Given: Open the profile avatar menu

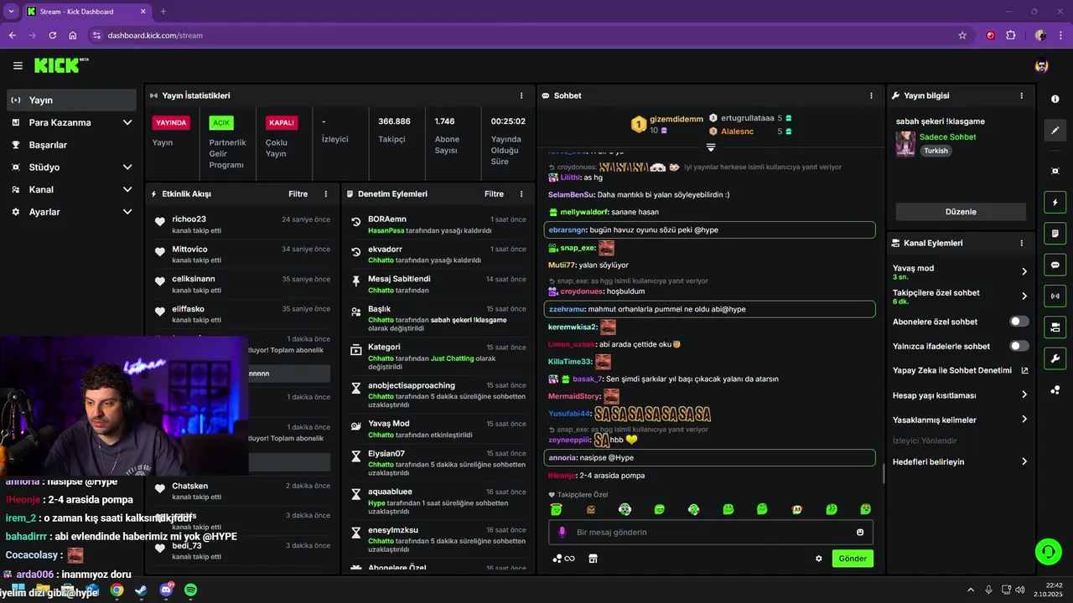Looking at the screenshot, I should tap(1041, 65).
